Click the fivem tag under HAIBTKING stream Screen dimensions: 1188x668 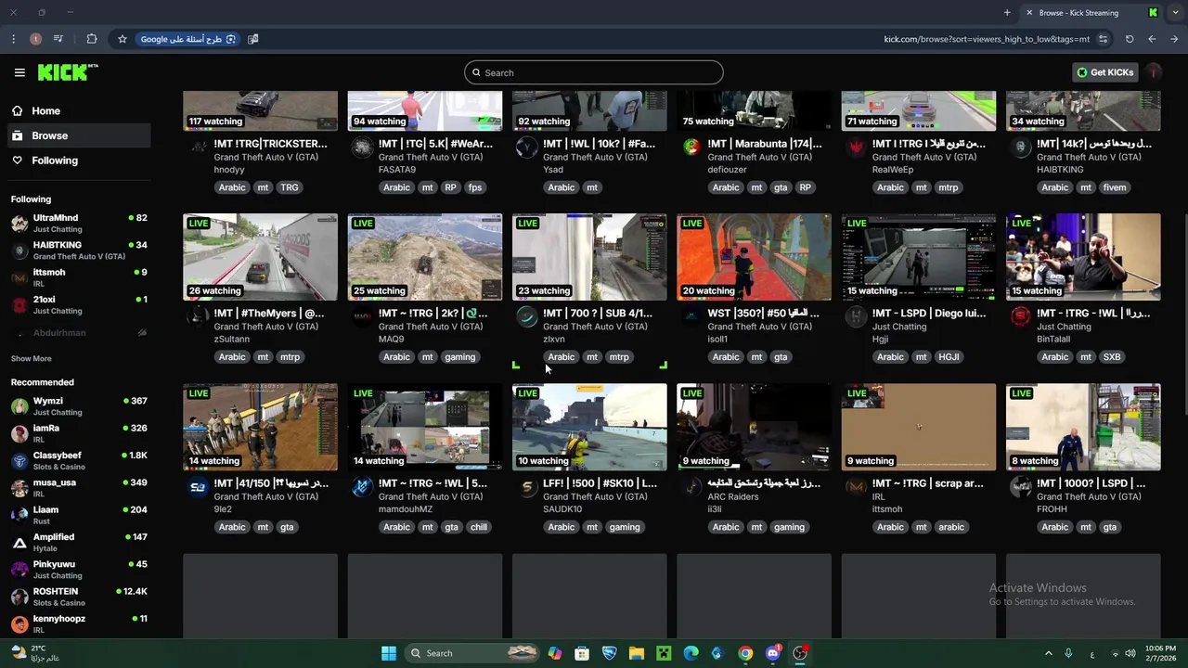click(x=1115, y=187)
